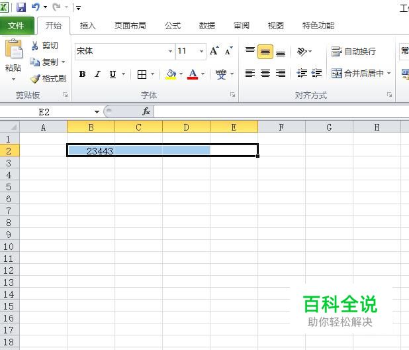The image size is (409, 350).
Task: Switch to the 页面布局 (Page Layout) tab
Action: tap(130, 26)
